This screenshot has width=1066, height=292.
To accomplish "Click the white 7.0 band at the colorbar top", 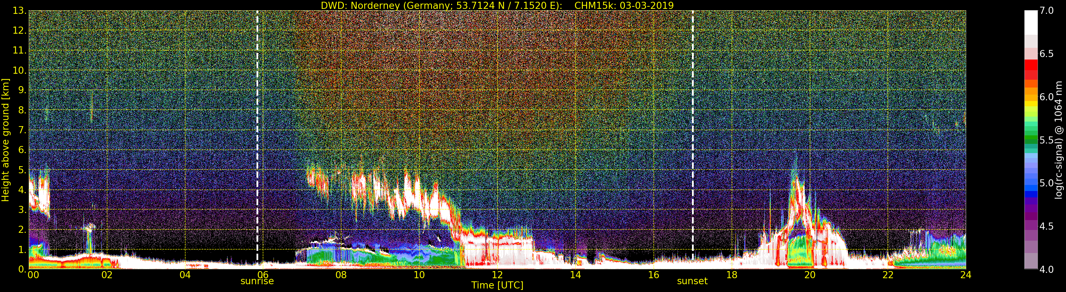I will point(1031,23).
